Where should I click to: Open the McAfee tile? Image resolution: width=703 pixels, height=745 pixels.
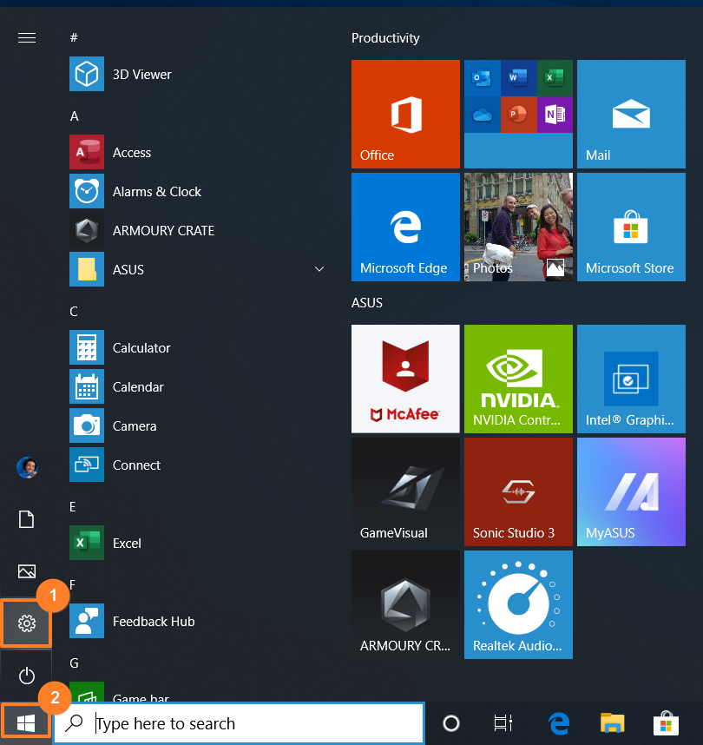pos(405,379)
